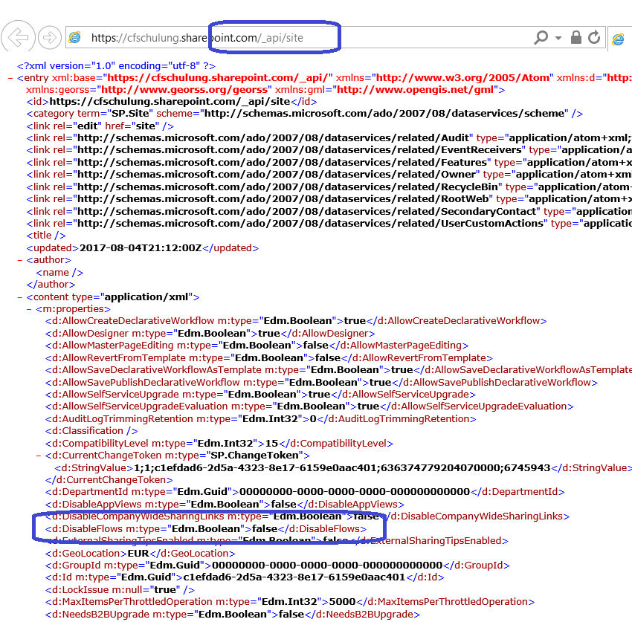Select the MaxItemsPerThrottledOperation value 5000

342,602
